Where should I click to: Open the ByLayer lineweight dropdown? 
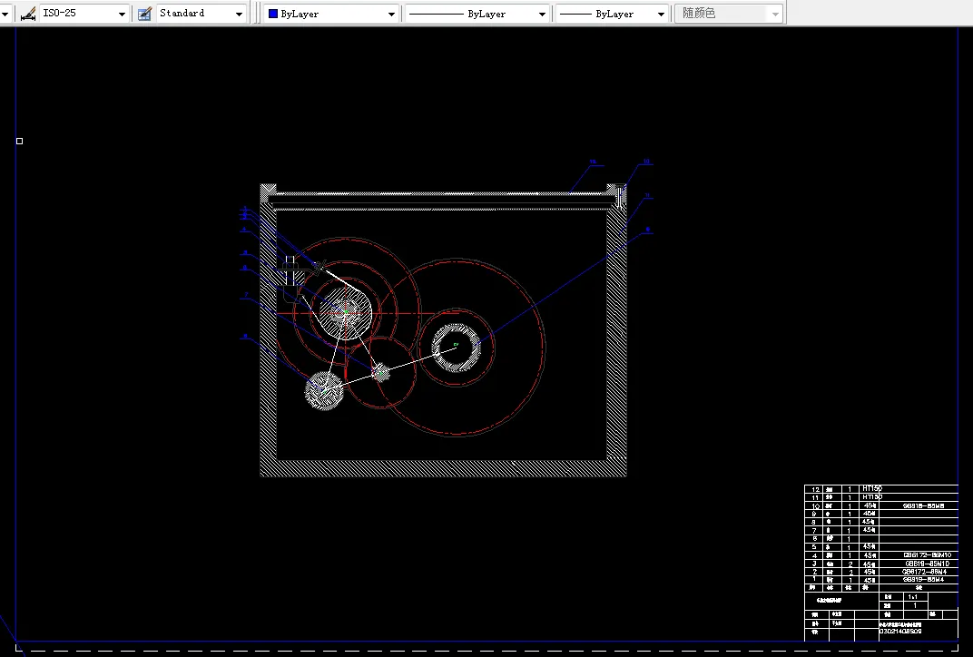(612, 14)
